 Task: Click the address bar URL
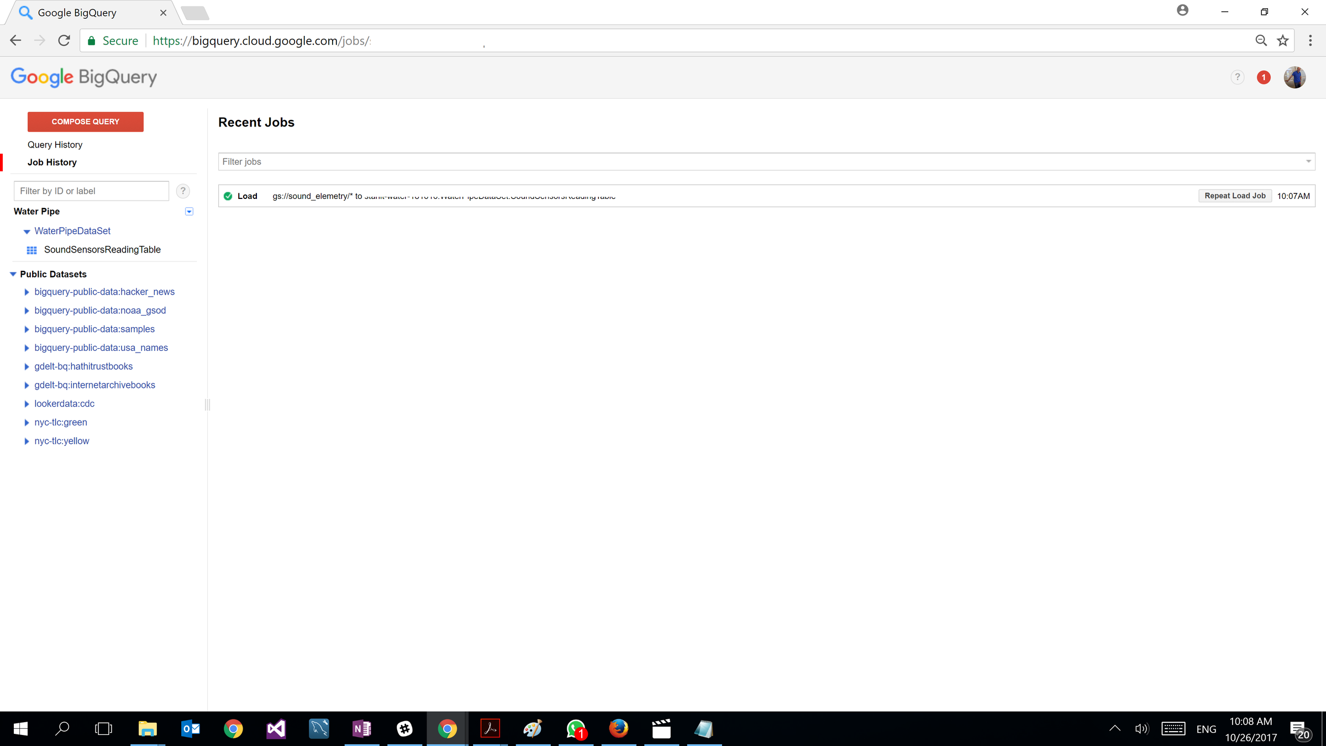(x=261, y=41)
